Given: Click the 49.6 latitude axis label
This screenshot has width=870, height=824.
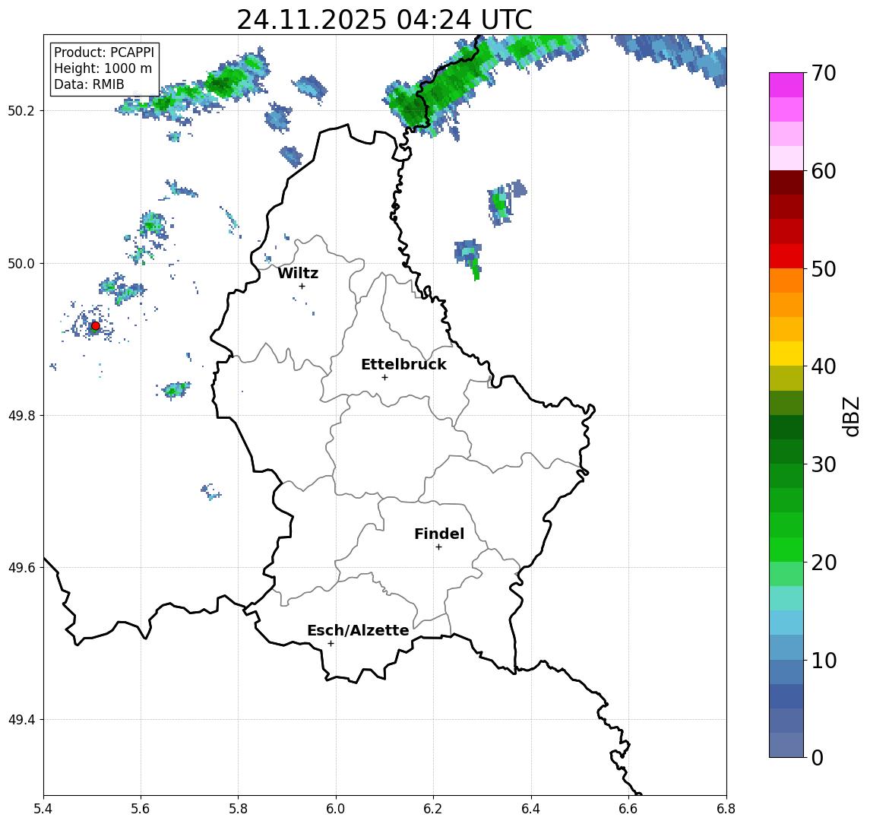Looking at the screenshot, I should point(21,568).
